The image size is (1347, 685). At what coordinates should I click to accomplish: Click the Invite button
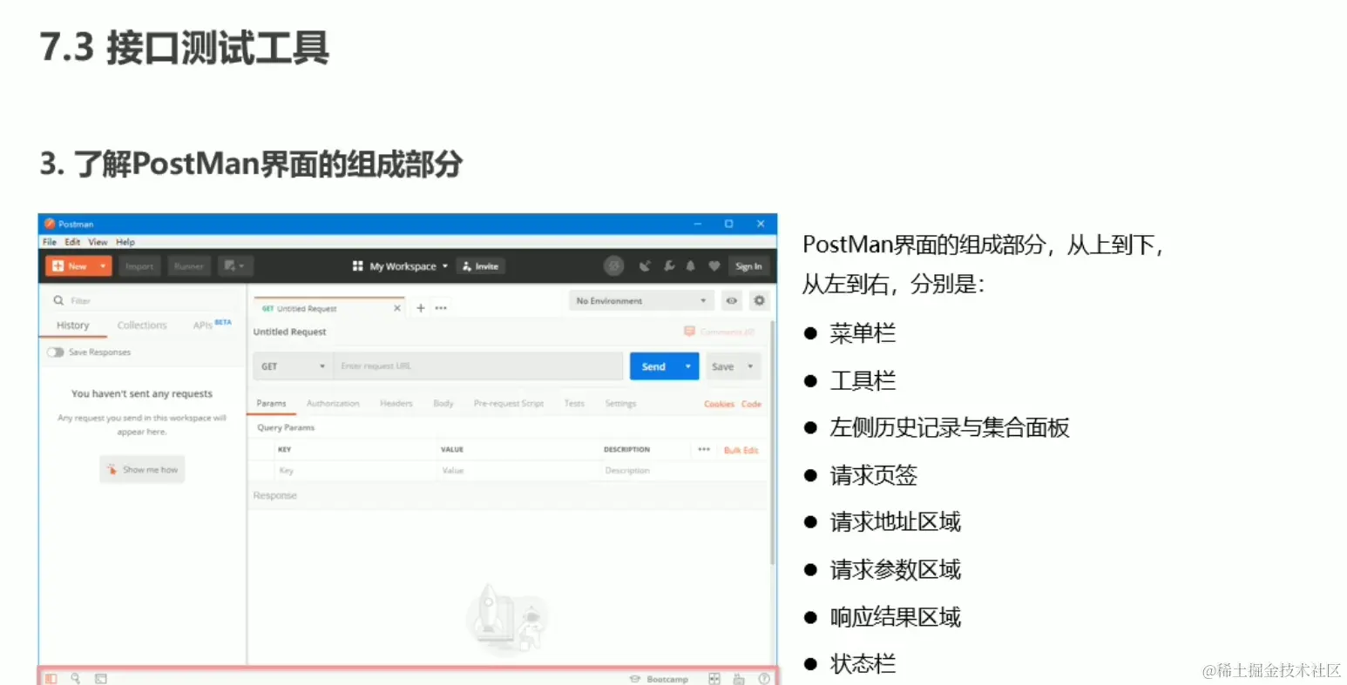click(481, 266)
